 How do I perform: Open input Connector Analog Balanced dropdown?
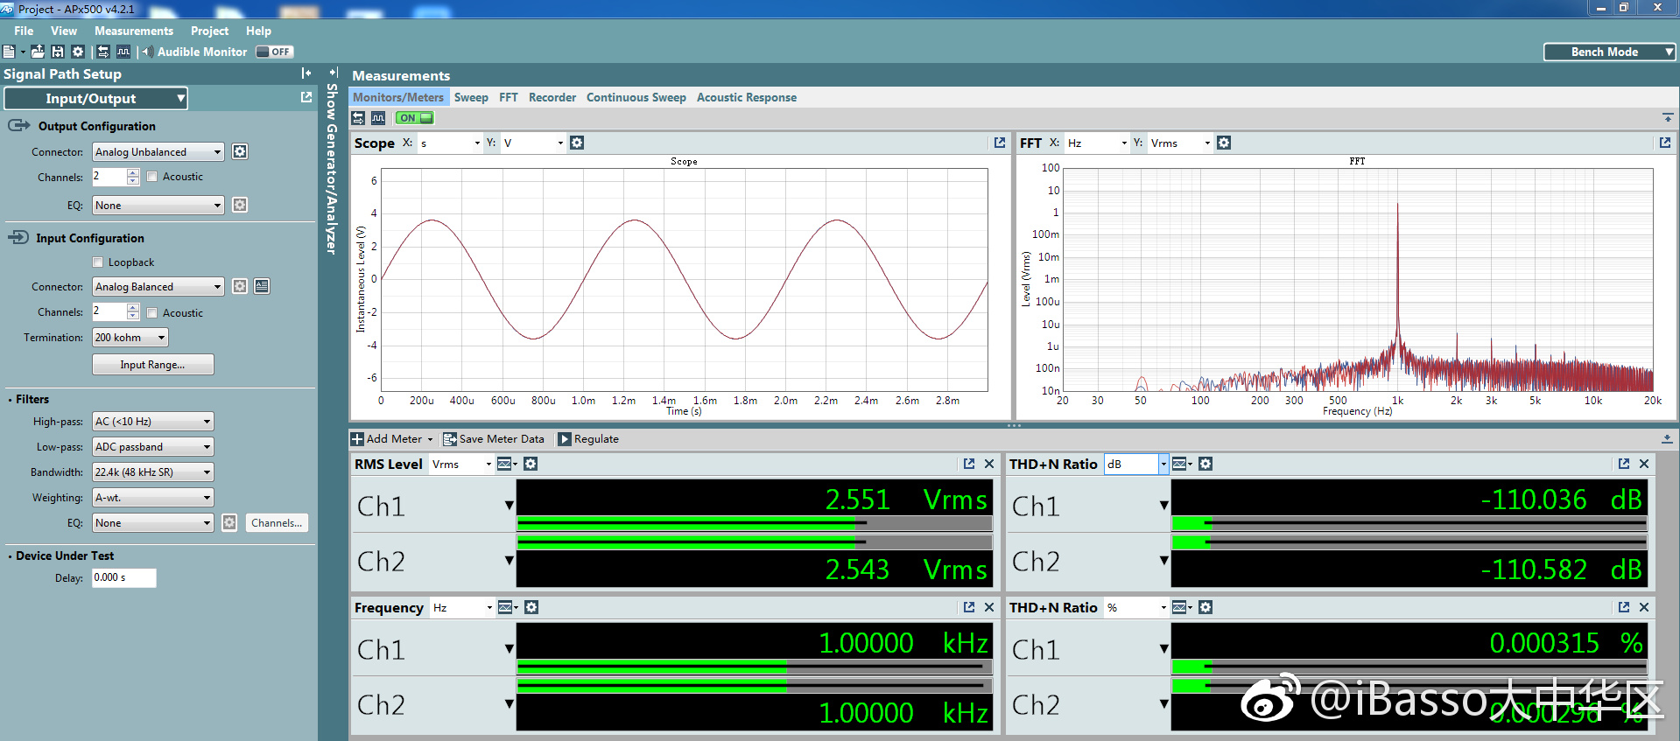pyautogui.click(x=158, y=286)
